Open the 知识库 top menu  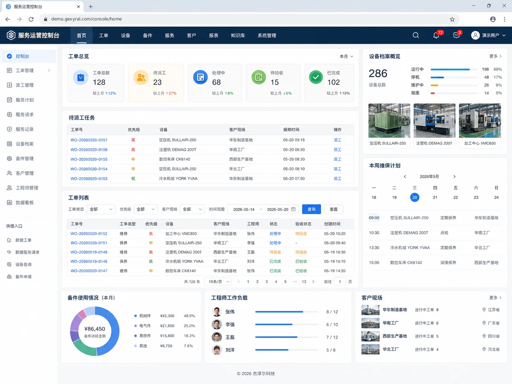click(238, 35)
